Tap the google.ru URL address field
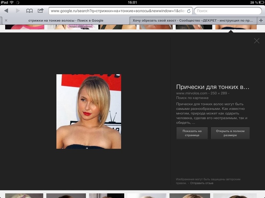The image size is (265, 198). click(117, 11)
